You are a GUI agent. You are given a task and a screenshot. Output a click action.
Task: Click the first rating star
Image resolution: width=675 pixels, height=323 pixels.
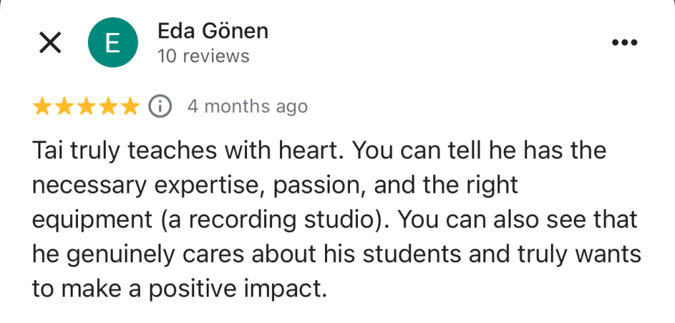point(43,106)
